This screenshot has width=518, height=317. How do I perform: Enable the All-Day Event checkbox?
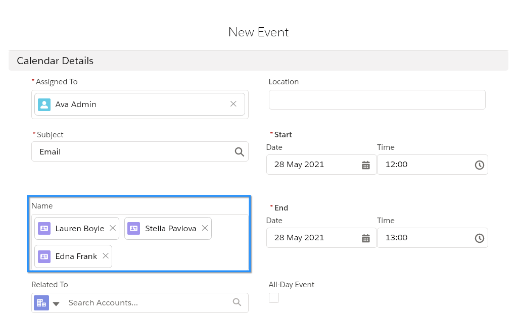[273, 298]
